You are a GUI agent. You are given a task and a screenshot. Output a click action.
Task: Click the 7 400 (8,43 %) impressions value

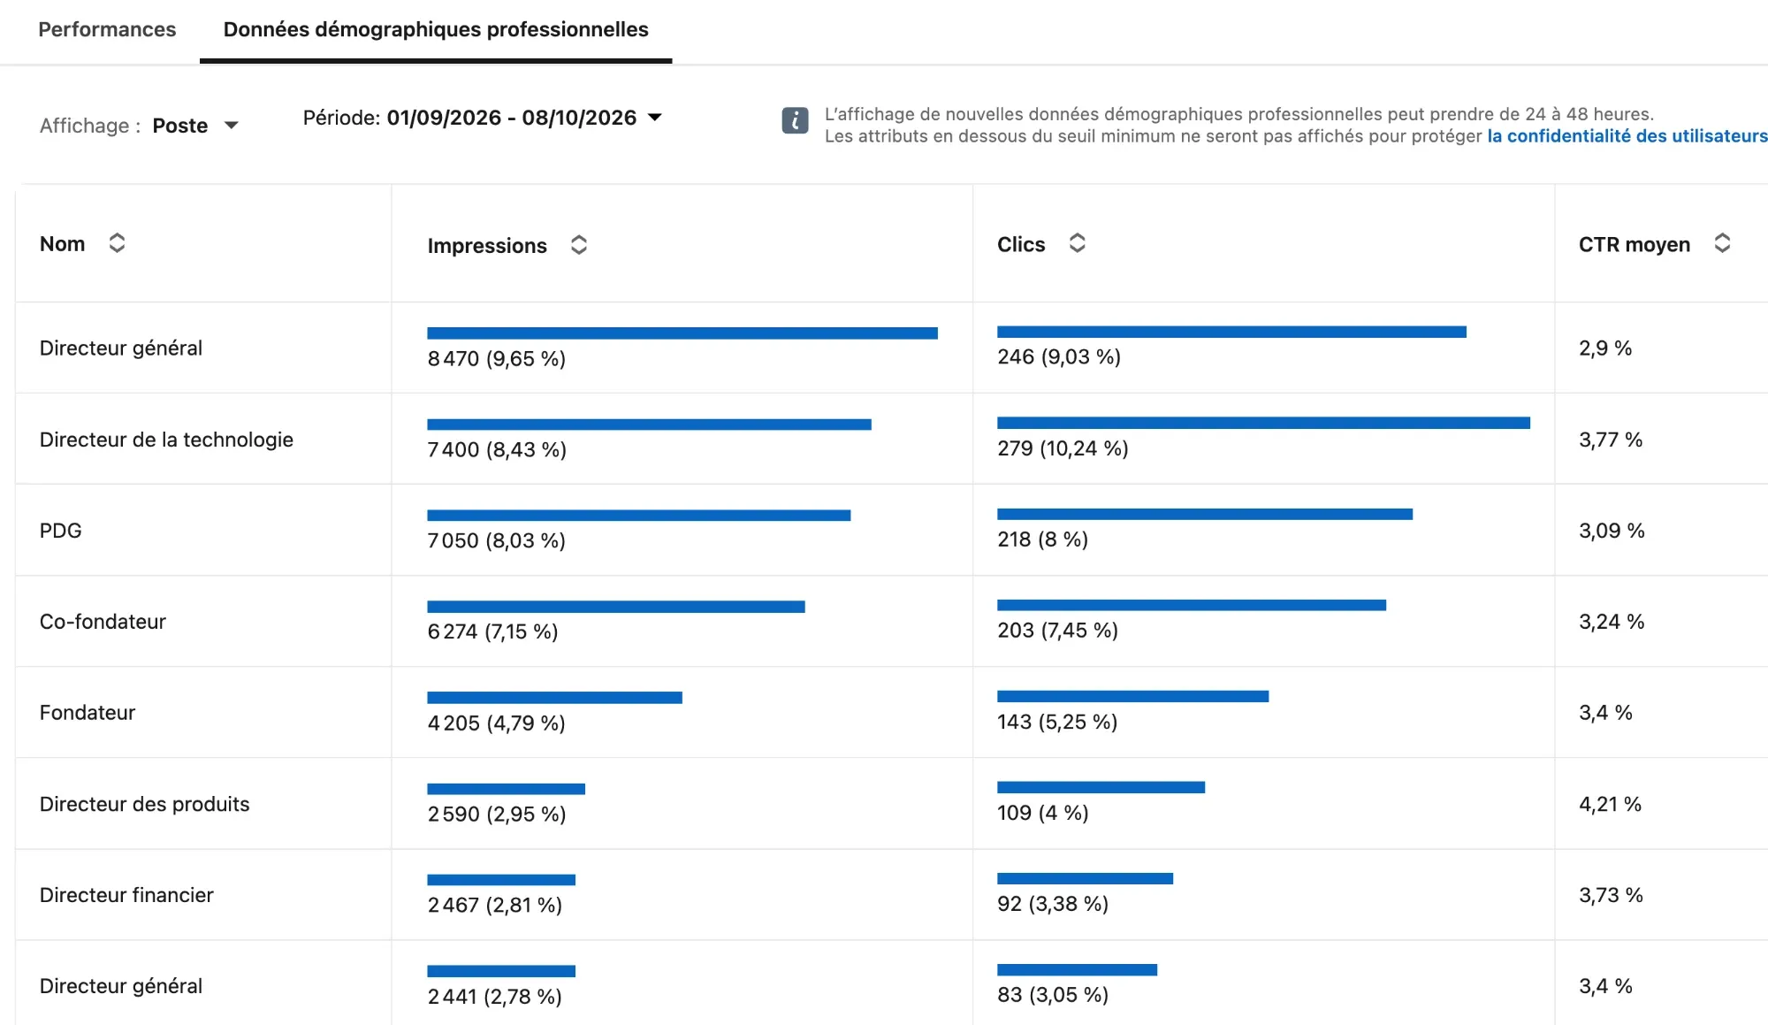coord(497,450)
